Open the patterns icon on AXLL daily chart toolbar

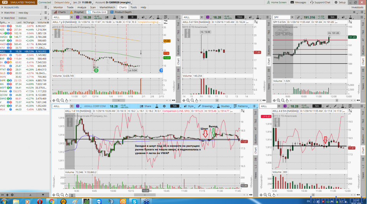(x=166, y=17)
